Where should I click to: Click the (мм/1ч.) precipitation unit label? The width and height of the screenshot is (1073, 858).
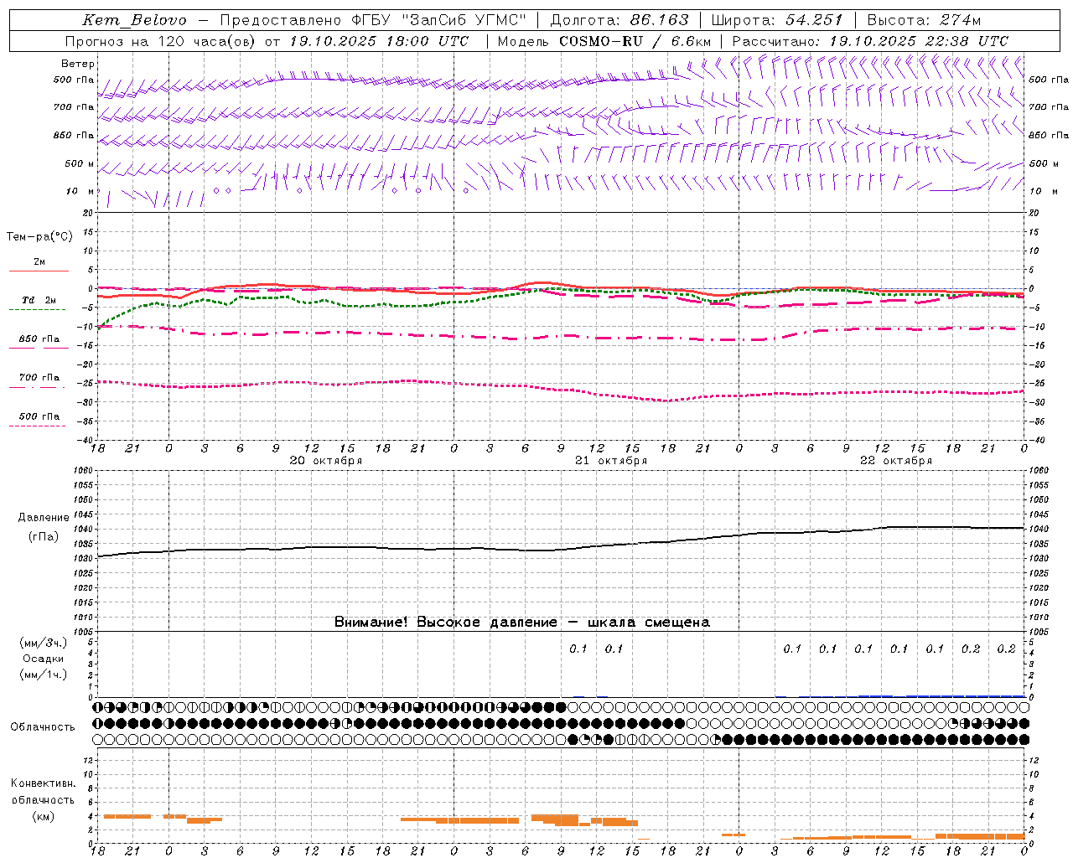(44, 675)
